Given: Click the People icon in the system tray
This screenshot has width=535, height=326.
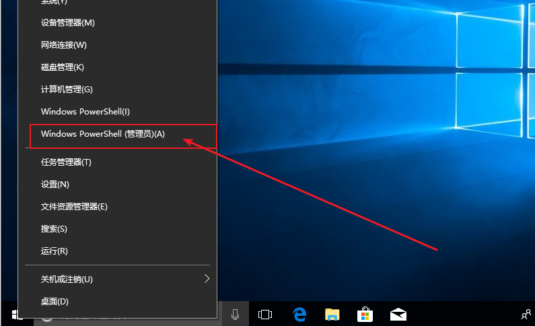Looking at the screenshot, I should [526, 314].
